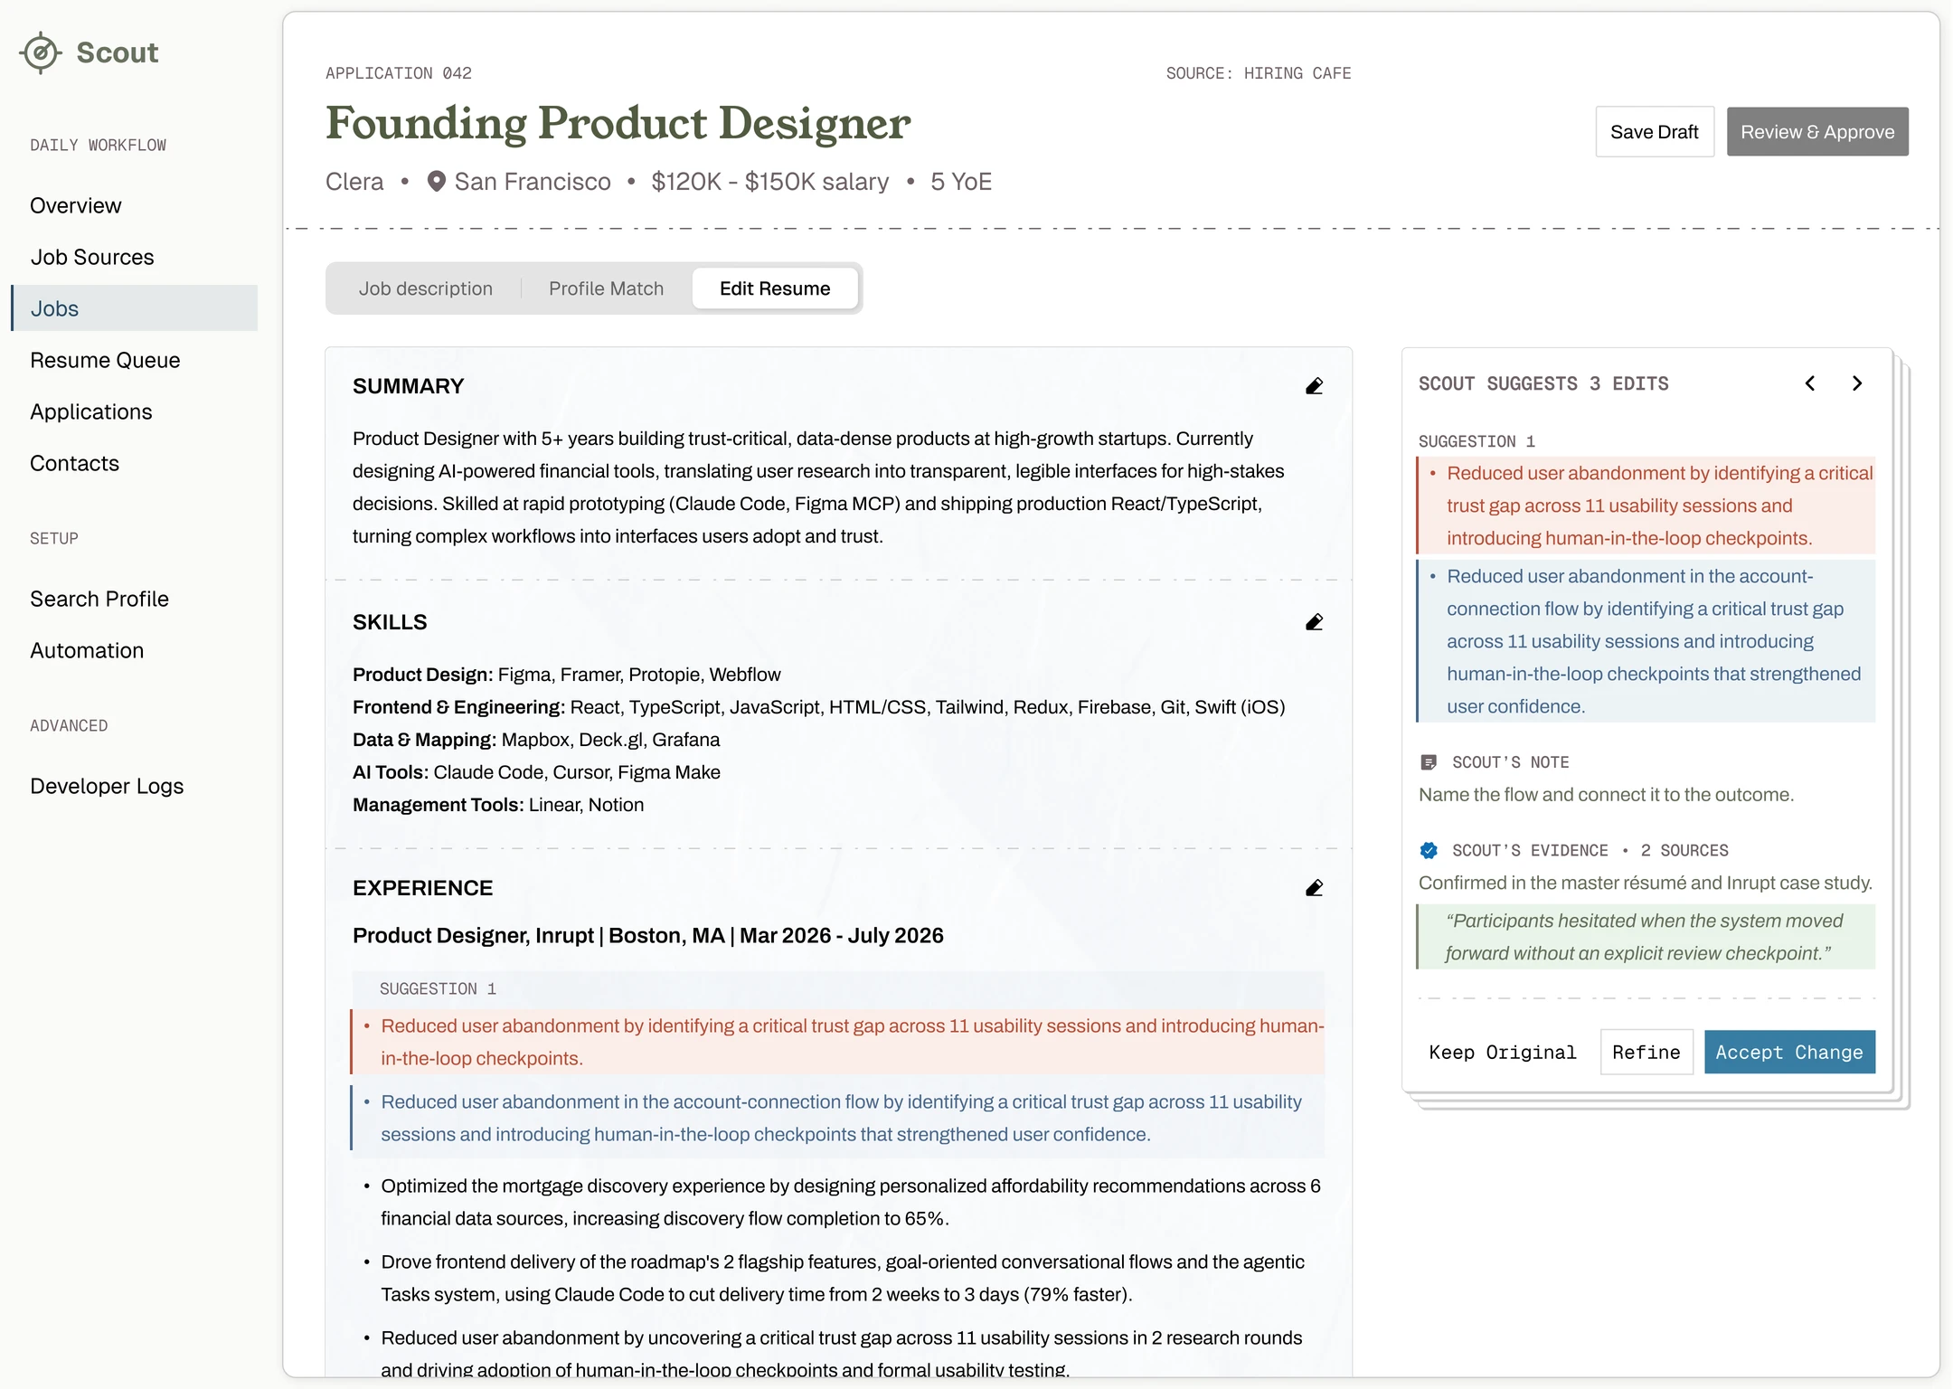This screenshot has width=1953, height=1389.
Task: Click the Scout target logo icon
Action: click(41, 52)
